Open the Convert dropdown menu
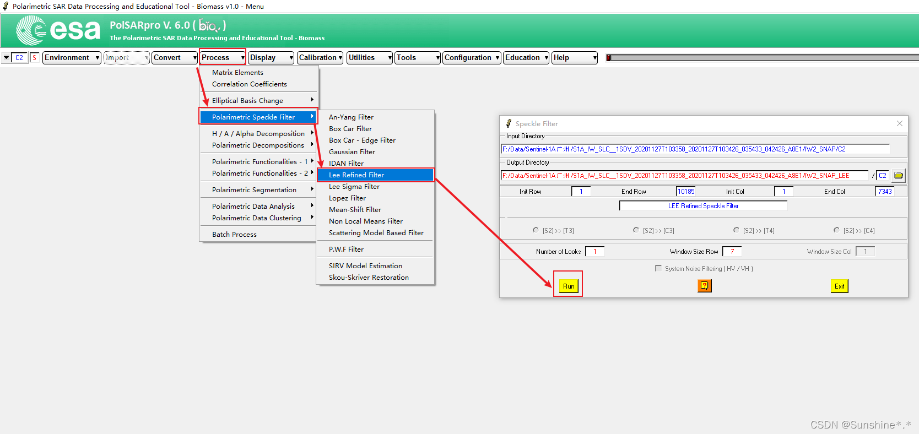This screenshot has height=434, width=919. point(175,57)
